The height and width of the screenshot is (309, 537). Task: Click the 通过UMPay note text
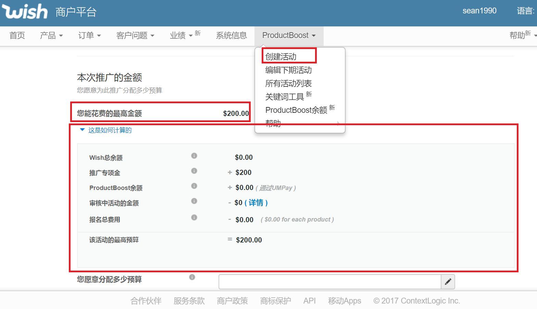276,188
